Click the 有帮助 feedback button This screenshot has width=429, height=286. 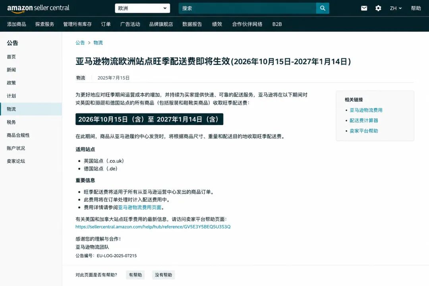tap(135, 275)
